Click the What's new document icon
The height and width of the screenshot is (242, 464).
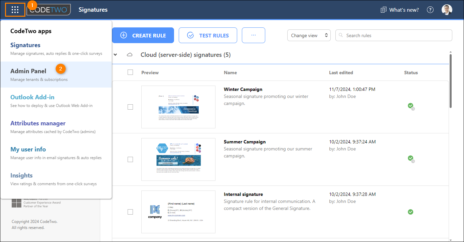coord(383,10)
